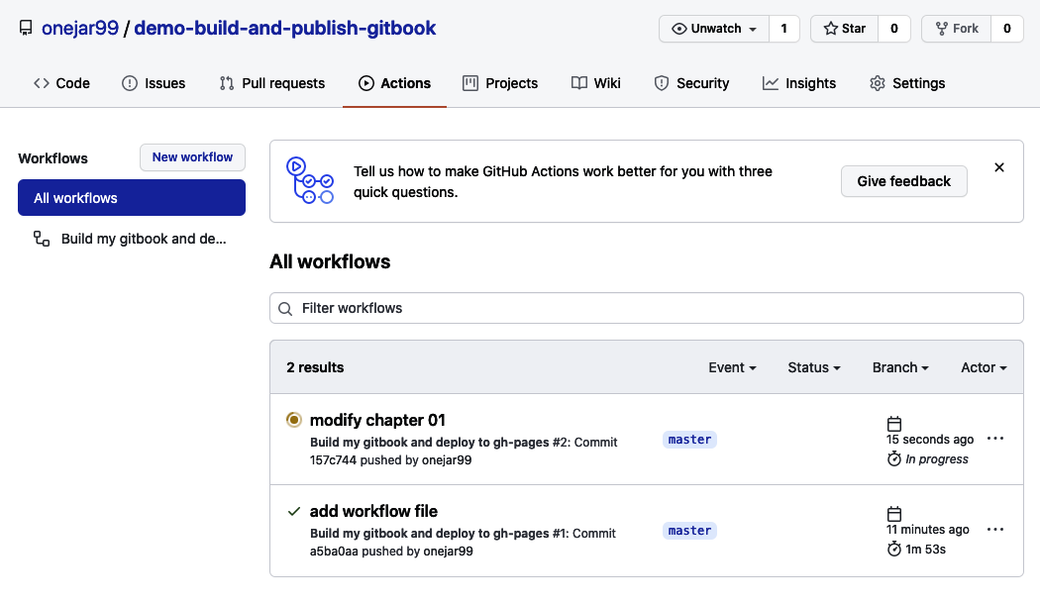Star this repository
1040x604 pixels.
[x=844, y=29]
